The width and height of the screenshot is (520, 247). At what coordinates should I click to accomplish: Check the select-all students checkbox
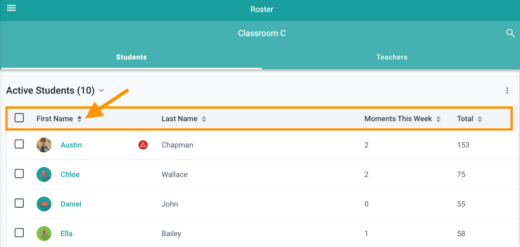[19, 118]
